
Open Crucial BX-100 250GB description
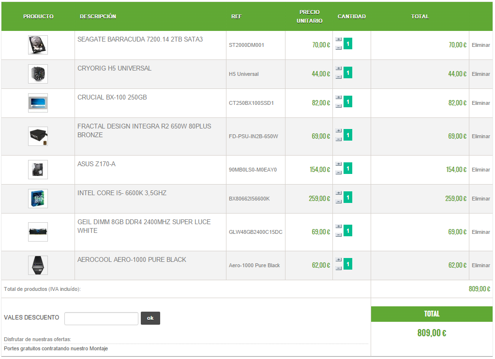pyautogui.click(x=112, y=98)
